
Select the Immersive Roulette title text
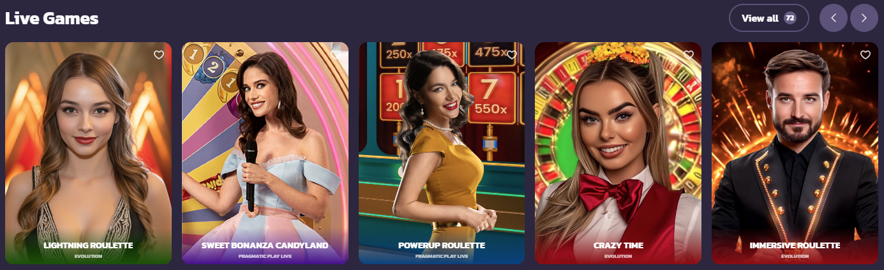795,245
